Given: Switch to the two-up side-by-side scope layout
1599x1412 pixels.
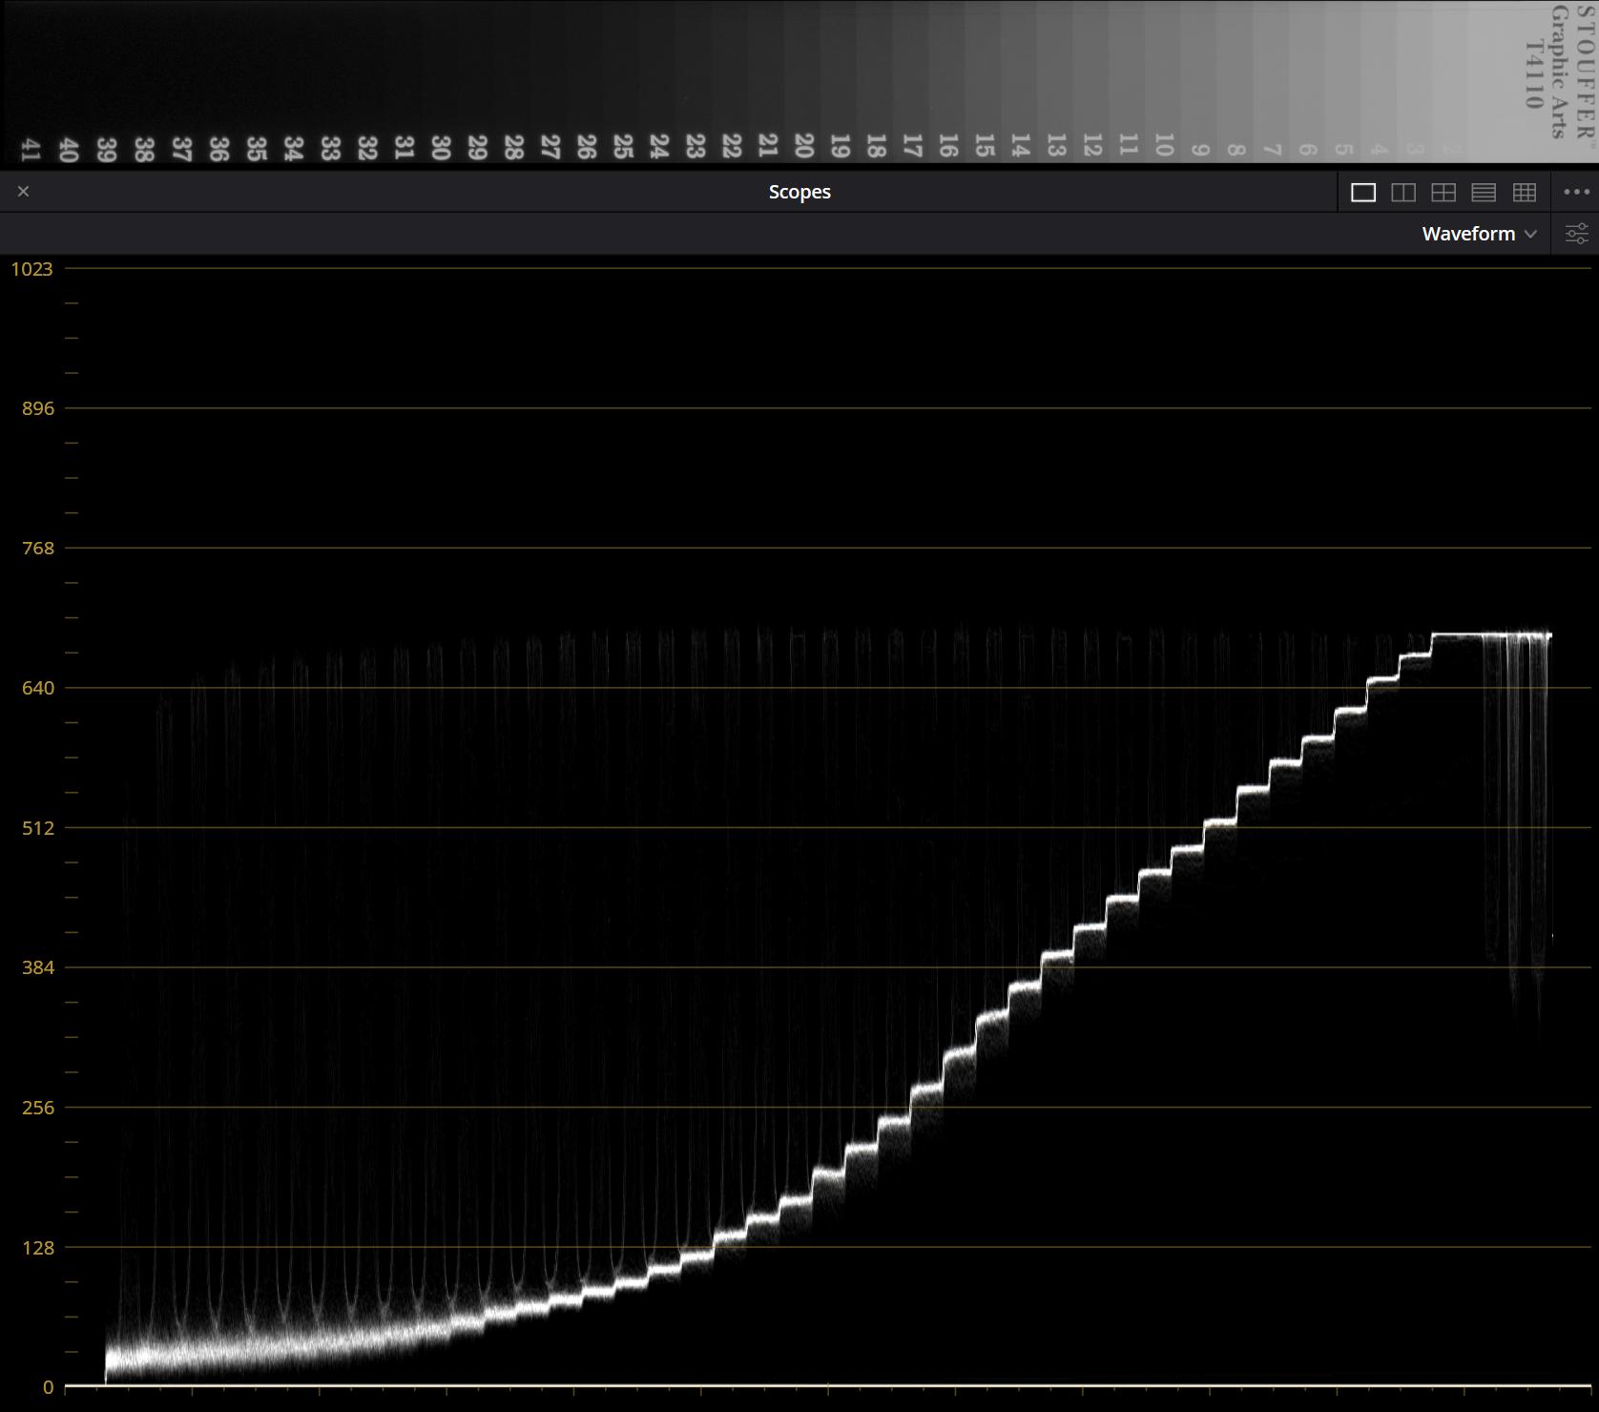Looking at the screenshot, I should click(1403, 193).
